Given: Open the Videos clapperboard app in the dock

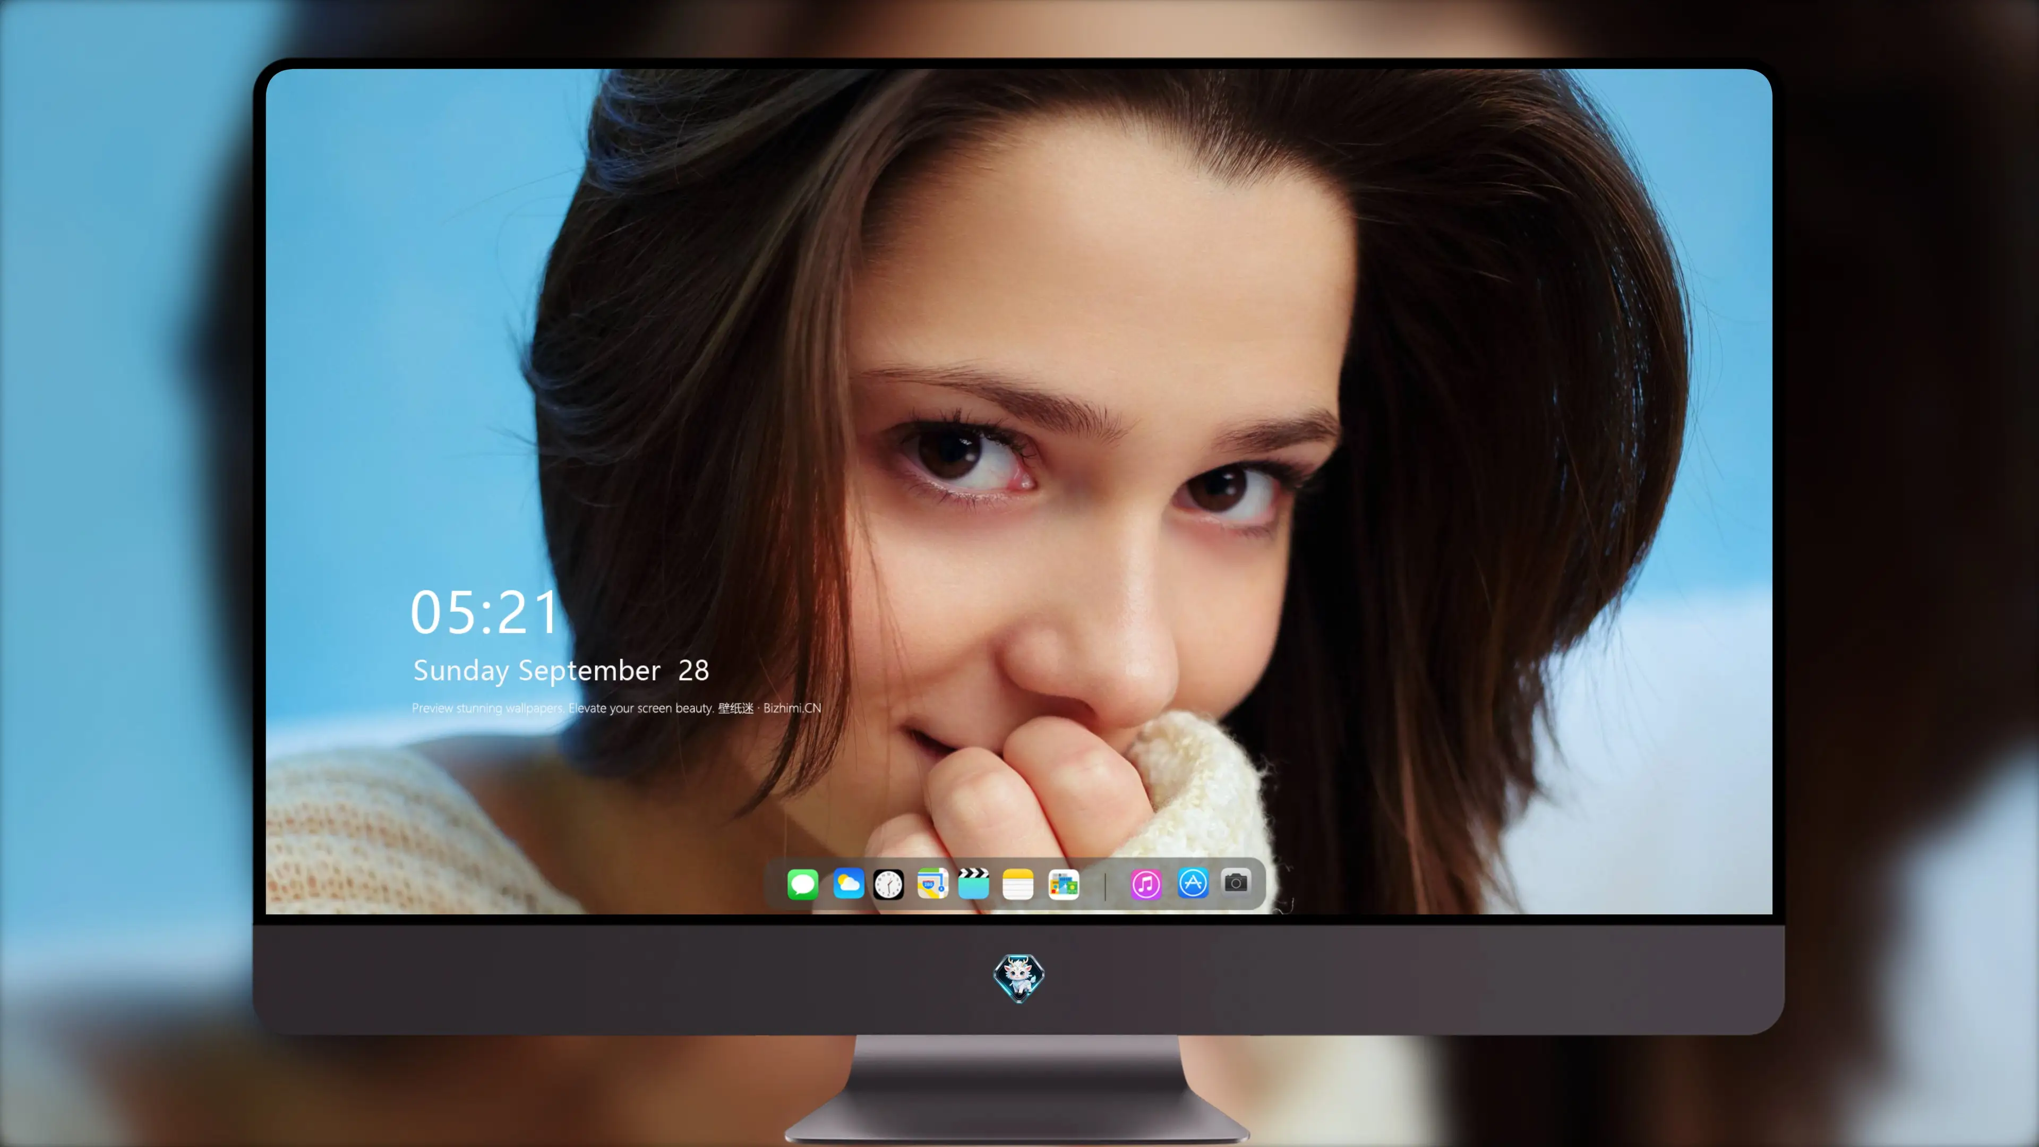Looking at the screenshot, I should (x=974, y=884).
